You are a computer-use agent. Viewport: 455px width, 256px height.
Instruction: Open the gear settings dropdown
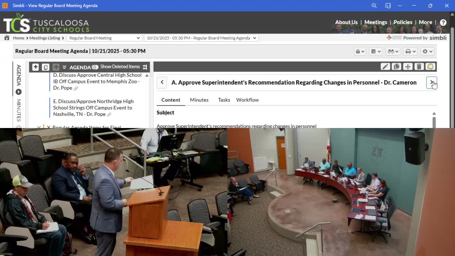(x=427, y=51)
